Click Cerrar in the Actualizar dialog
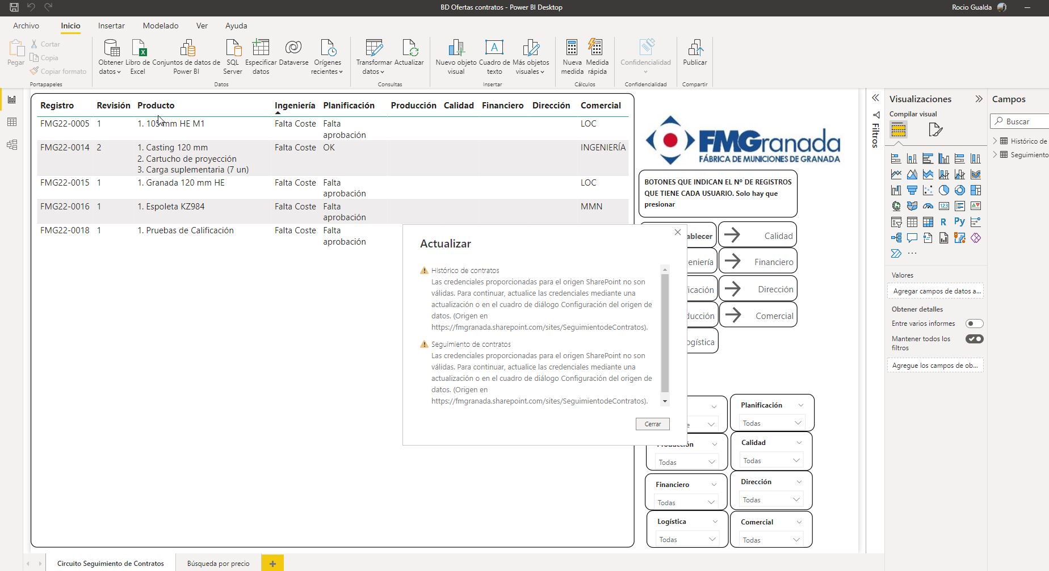Screen dimensions: 1049x571 point(653,424)
